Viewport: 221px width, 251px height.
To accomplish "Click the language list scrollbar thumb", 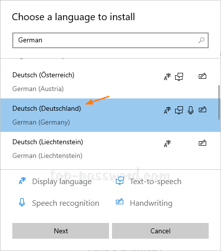I will click(x=219, y=102).
